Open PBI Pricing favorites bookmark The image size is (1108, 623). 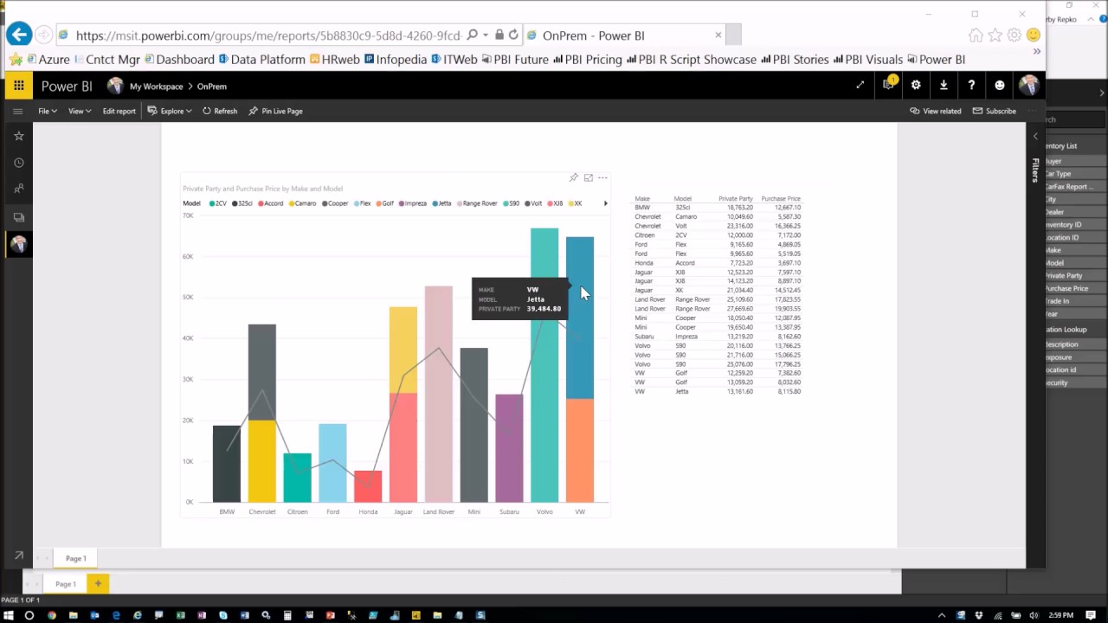(x=587, y=60)
